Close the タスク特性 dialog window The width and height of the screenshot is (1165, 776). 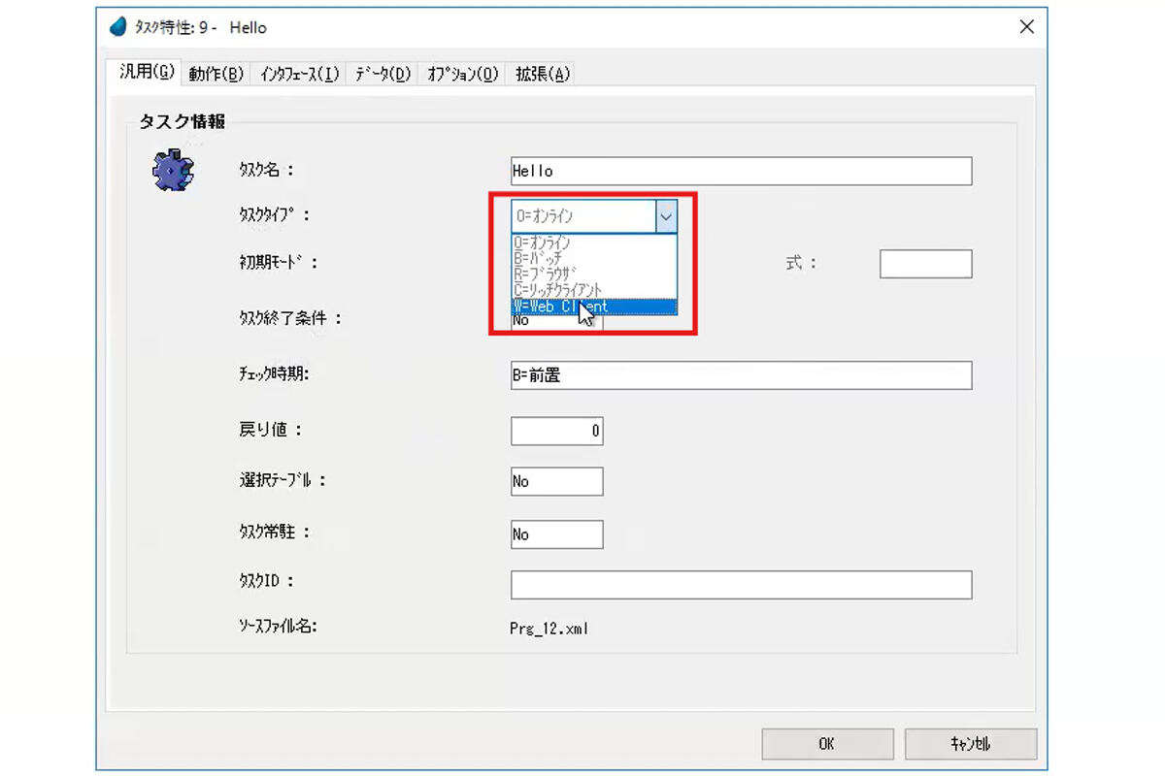(x=1026, y=27)
